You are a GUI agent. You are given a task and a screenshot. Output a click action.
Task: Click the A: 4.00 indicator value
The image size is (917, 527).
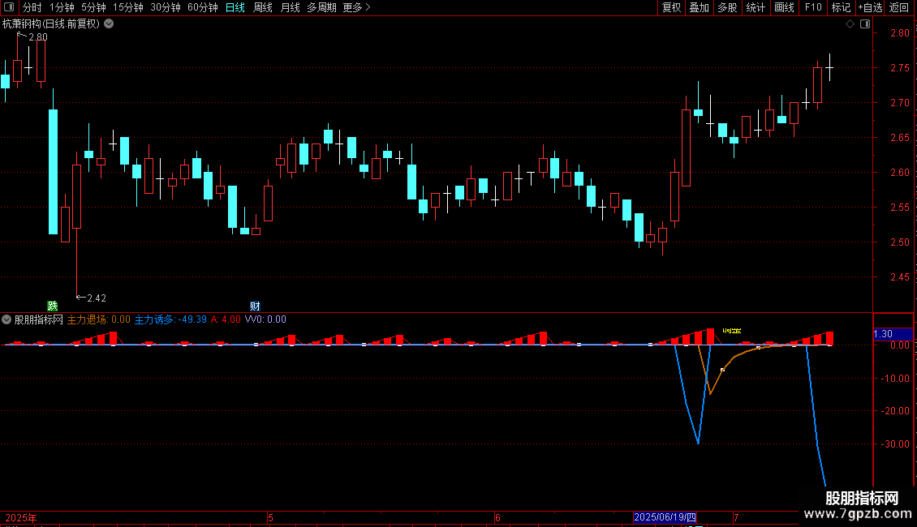[x=226, y=319]
